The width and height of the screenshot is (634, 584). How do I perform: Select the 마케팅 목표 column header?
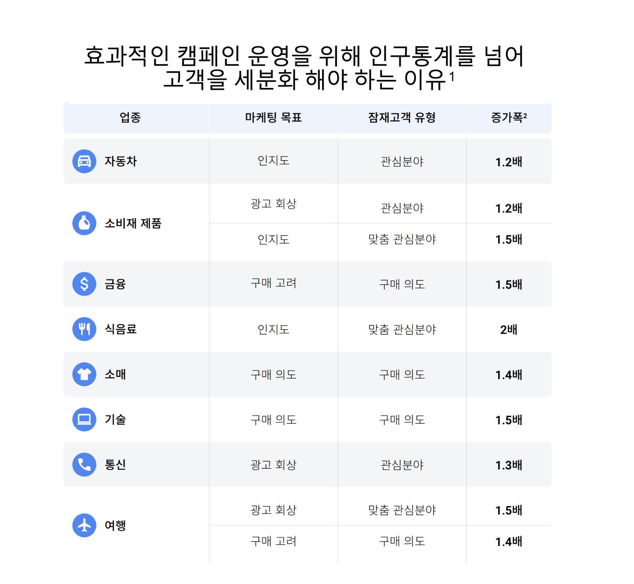273,117
